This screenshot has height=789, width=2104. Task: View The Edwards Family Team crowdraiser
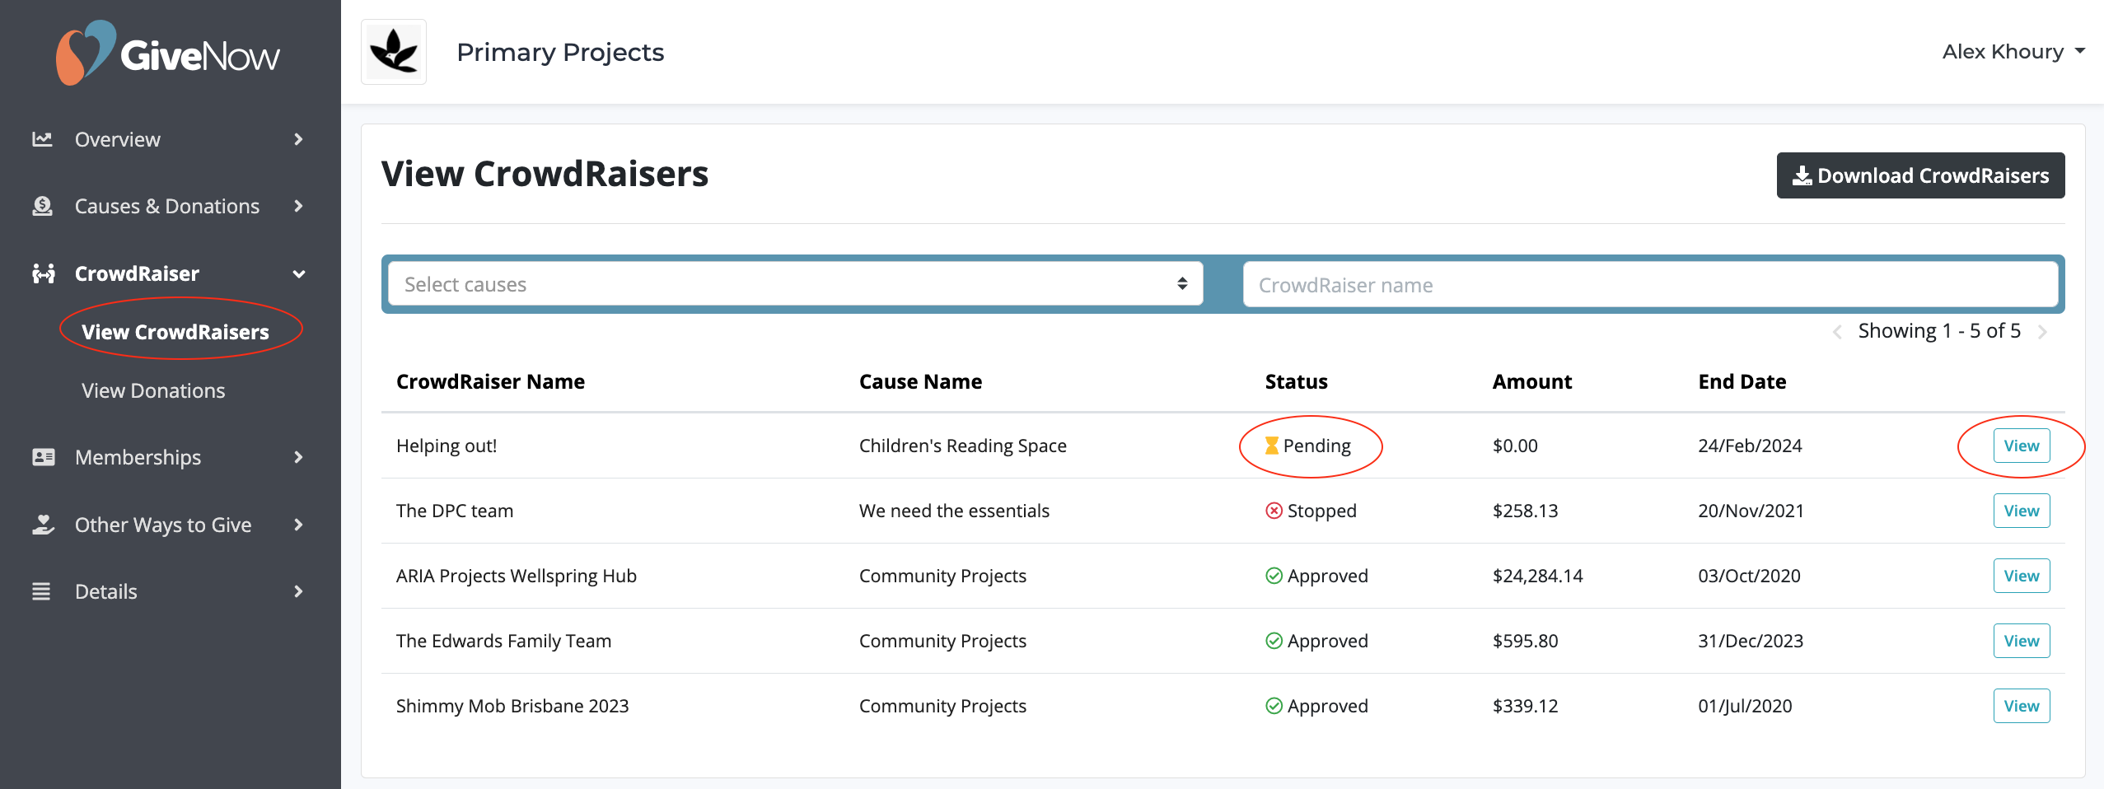point(2022,641)
